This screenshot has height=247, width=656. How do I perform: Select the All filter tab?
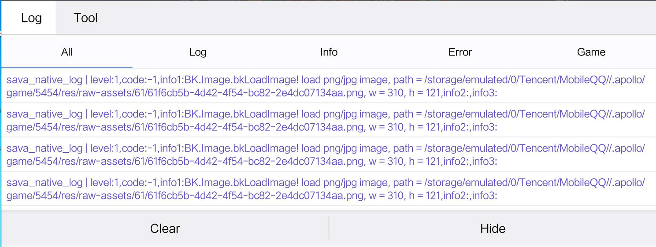coord(67,52)
